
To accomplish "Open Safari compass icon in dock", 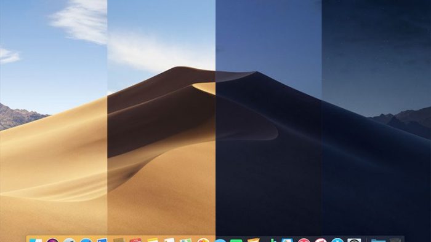I will (x=86, y=240).
